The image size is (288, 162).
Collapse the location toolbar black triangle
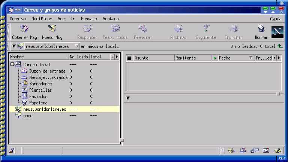14,46
